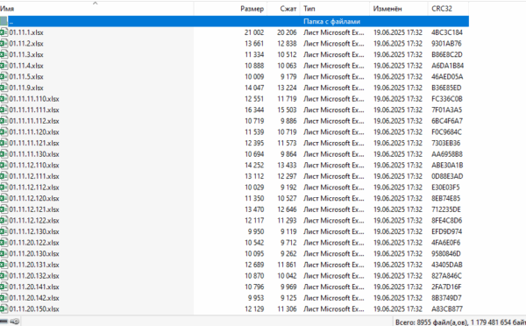This screenshot has height=326, width=526.
Task: Click packed size 10 527 of 01.11.12.120.xlsx
Action: click(287, 199)
